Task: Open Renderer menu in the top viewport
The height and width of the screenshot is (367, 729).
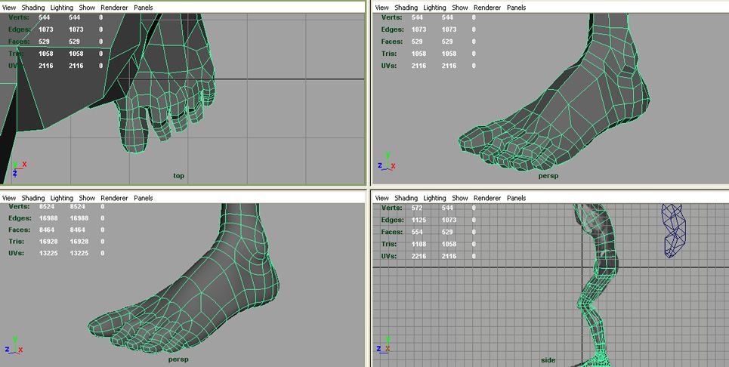Action: (x=114, y=8)
